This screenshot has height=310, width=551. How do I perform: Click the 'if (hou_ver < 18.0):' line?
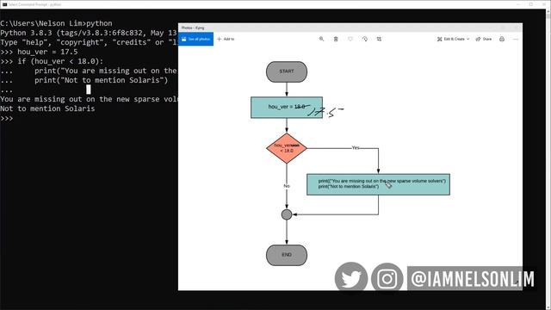(52, 61)
